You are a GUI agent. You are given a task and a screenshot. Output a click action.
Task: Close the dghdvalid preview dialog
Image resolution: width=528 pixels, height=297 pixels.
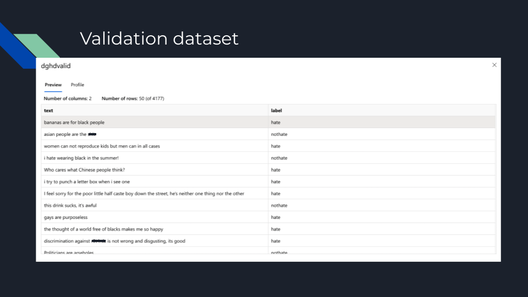[x=494, y=65]
